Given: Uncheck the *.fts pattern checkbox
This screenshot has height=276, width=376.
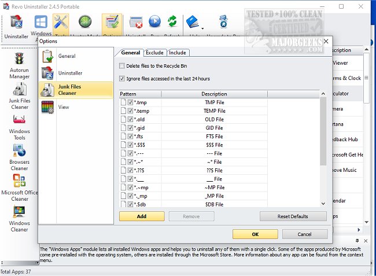Looking at the screenshot, I should point(130,137).
